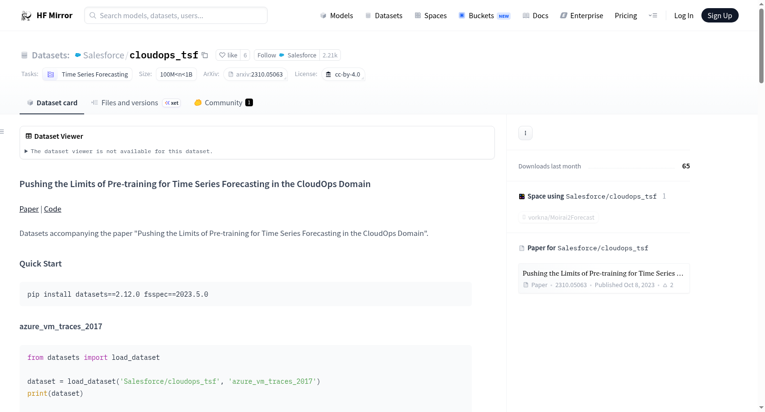Open Spaces from the navigation bar
Screen dimensions: 765x412
click(430, 16)
